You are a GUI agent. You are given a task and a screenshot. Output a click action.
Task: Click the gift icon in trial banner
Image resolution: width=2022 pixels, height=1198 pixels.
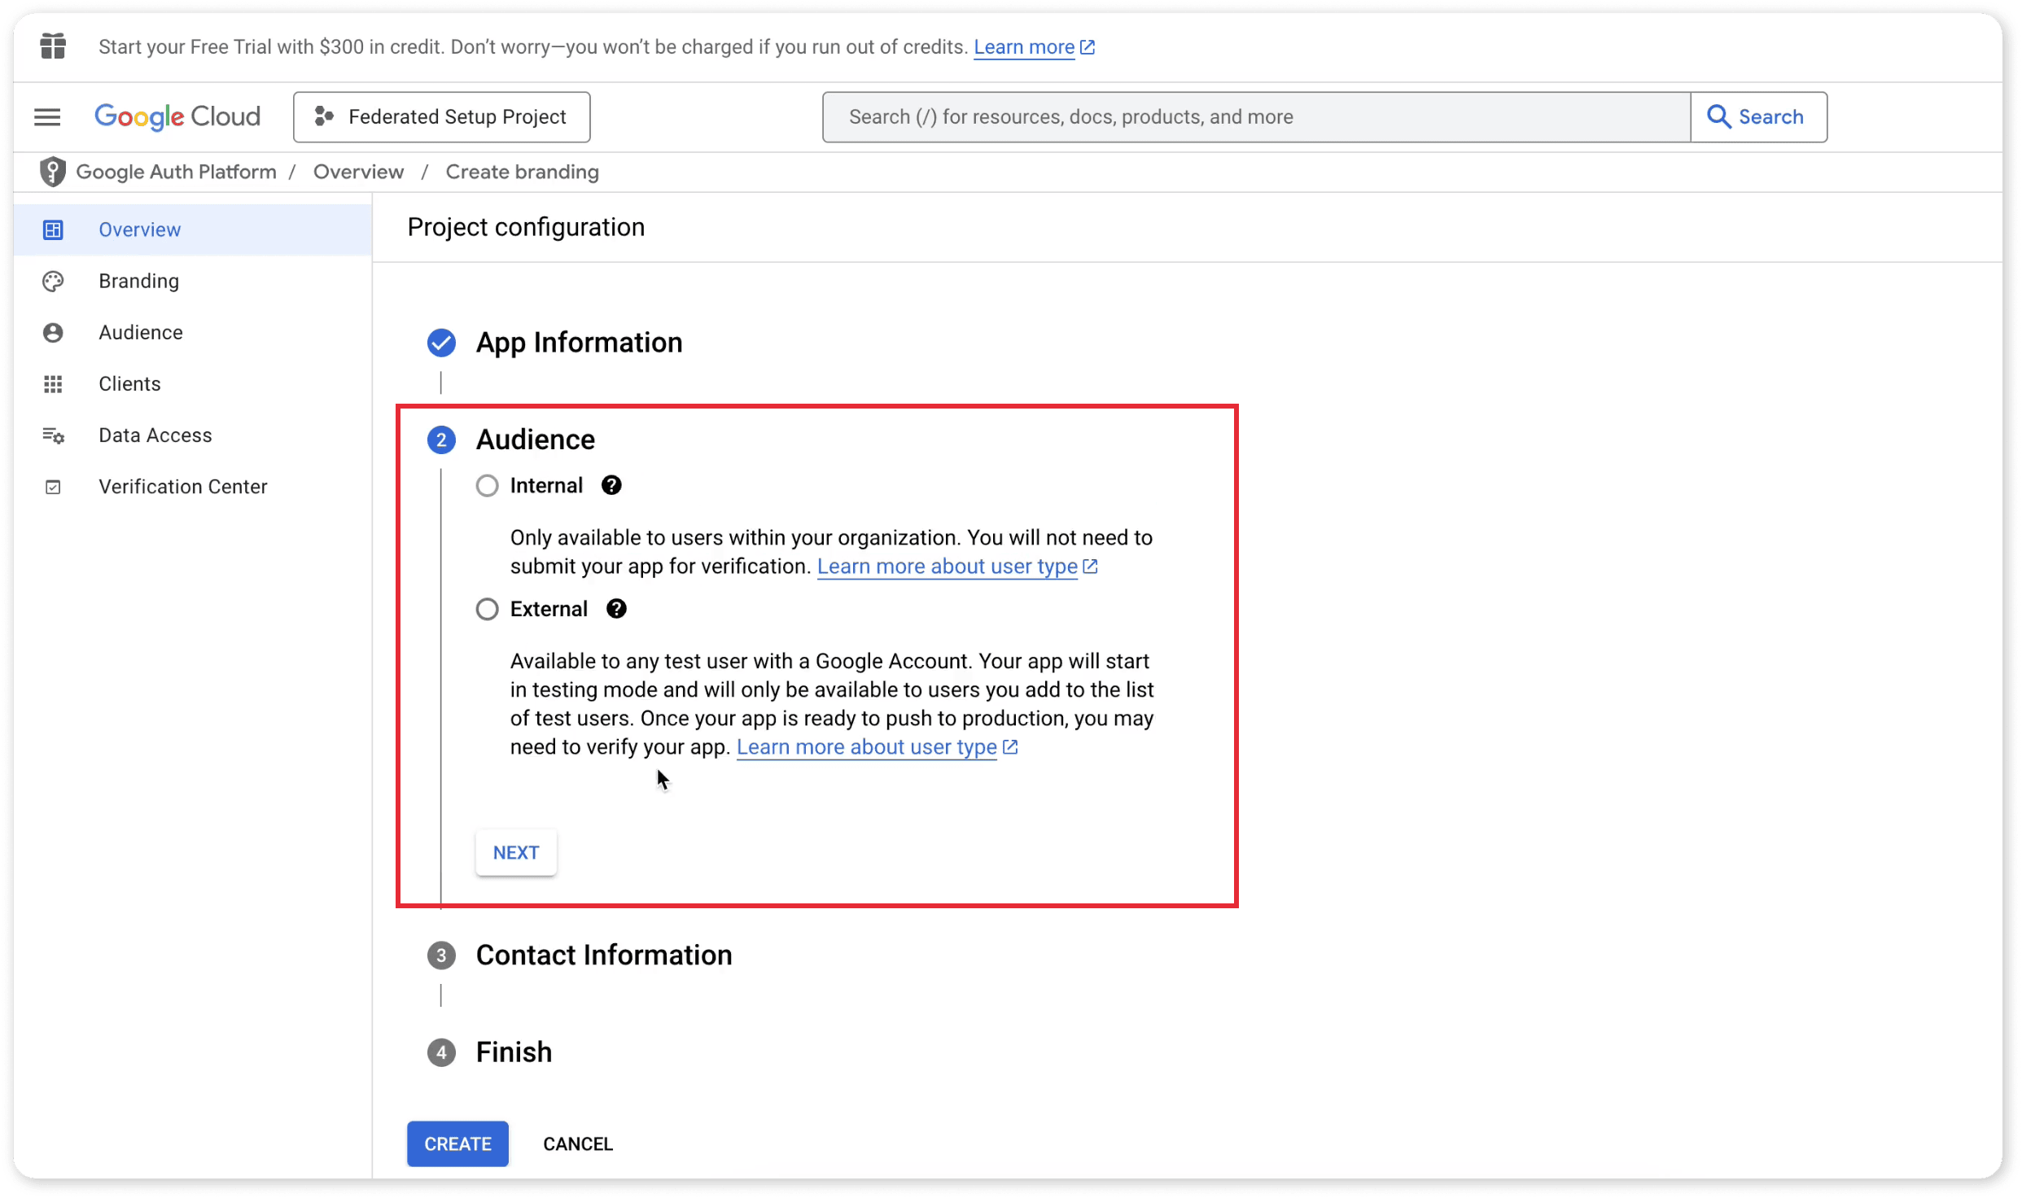pos(53,46)
